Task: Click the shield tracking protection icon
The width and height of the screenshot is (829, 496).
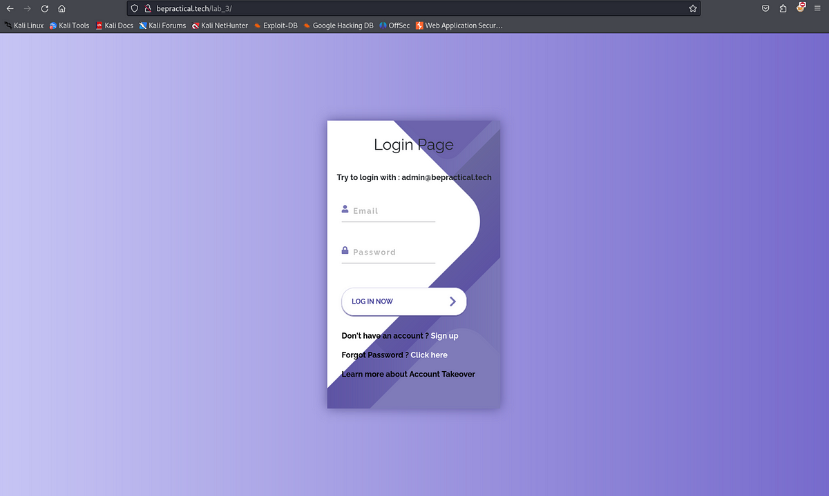Action: coord(135,8)
